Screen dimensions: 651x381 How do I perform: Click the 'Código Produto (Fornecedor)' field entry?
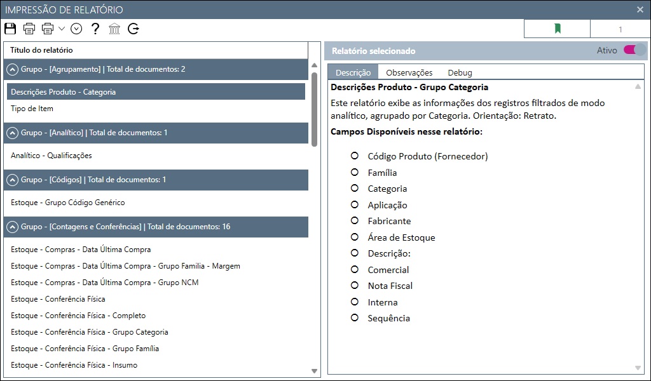pos(428,156)
